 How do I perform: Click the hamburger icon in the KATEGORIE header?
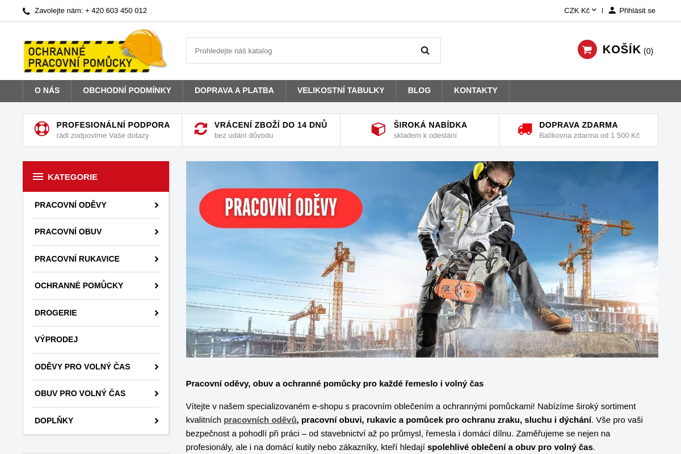[x=38, y=176]
